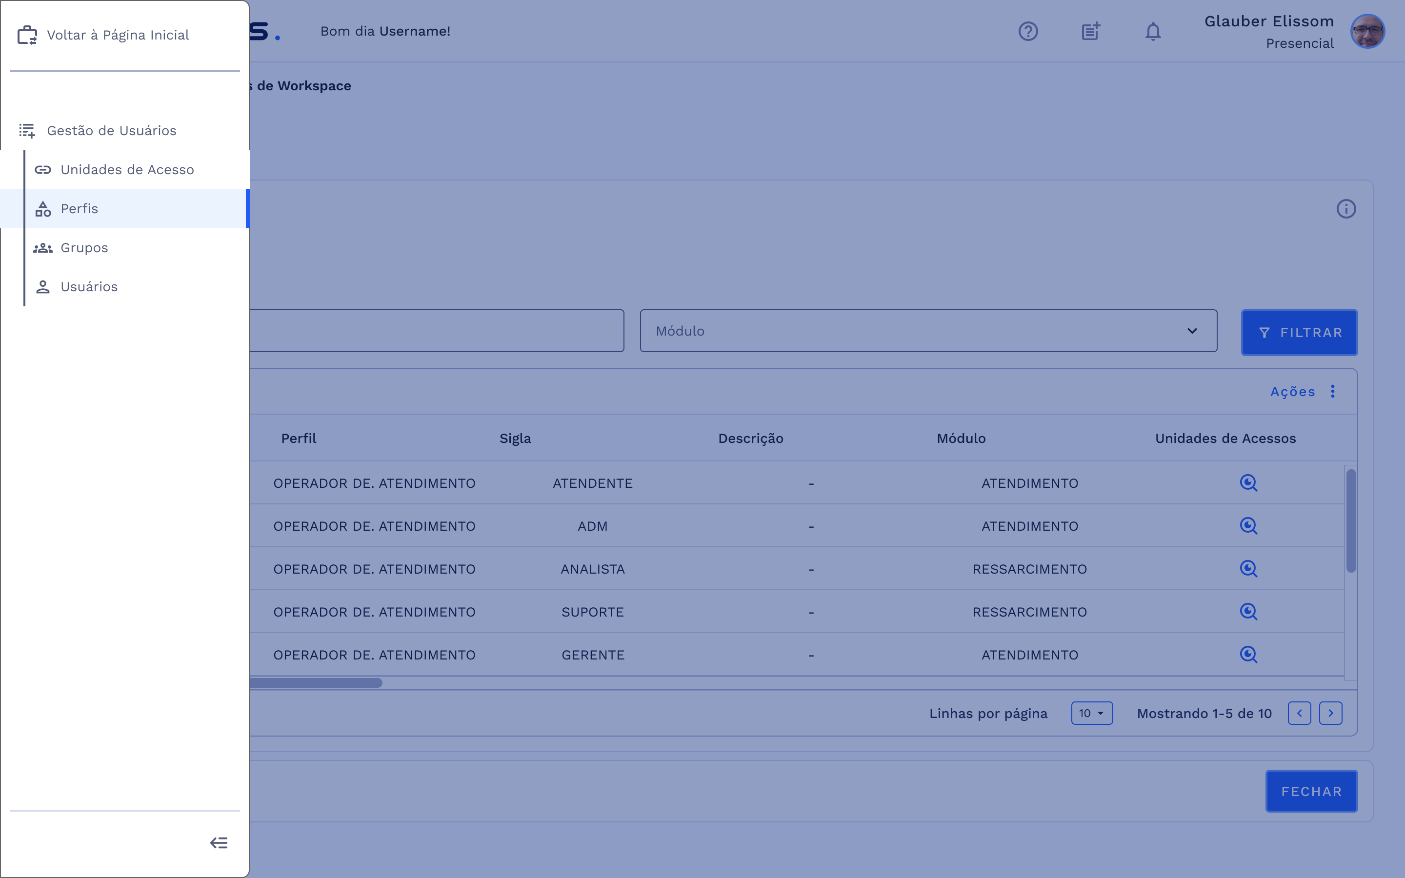Screen dimensions: 1405x878
Task: Open the notifications bell icon
Action: 1153,31
